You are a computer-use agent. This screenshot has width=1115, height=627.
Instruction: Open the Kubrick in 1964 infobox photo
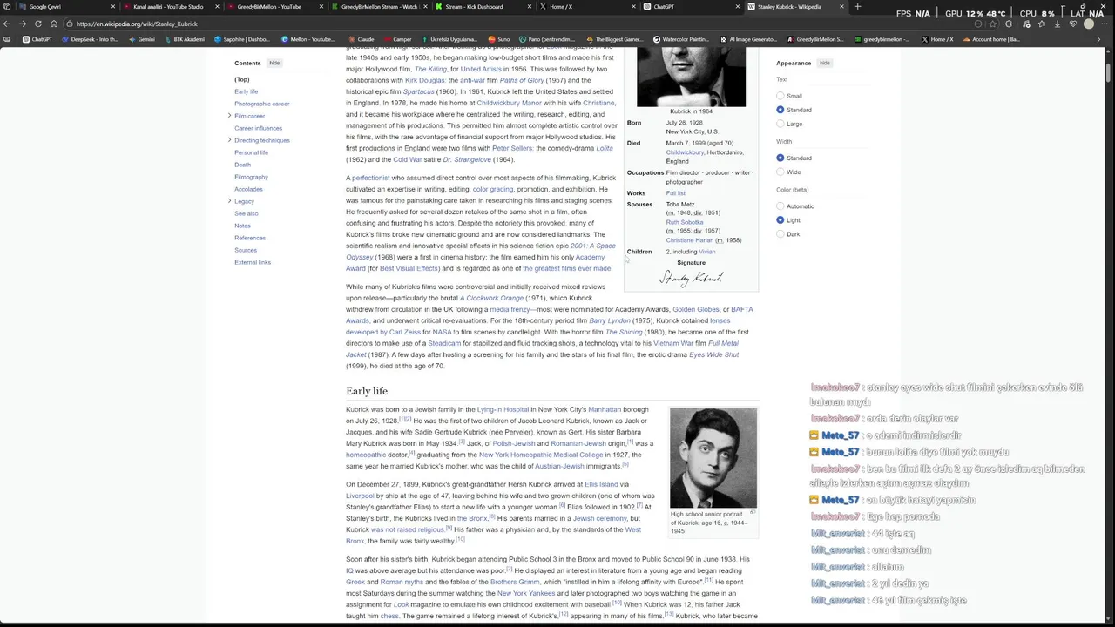(x=691, y=77)
